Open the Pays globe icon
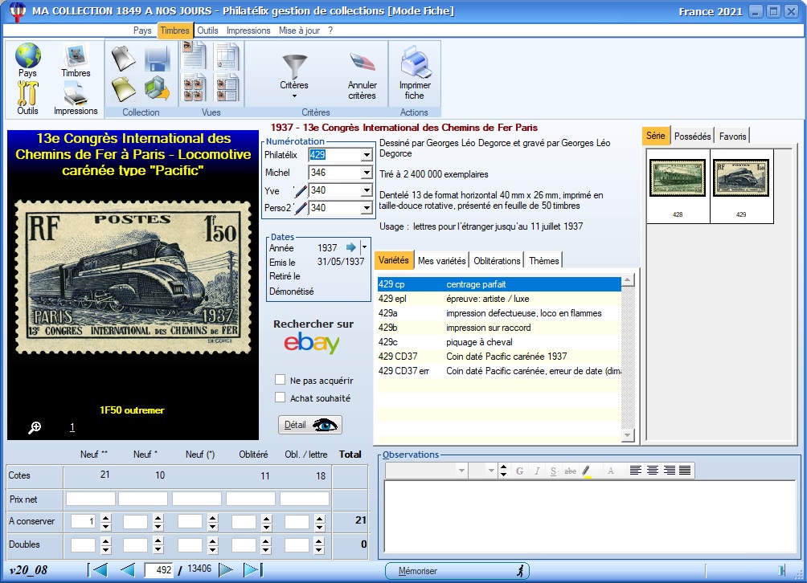Screen dimensions: 807x583 28,55
